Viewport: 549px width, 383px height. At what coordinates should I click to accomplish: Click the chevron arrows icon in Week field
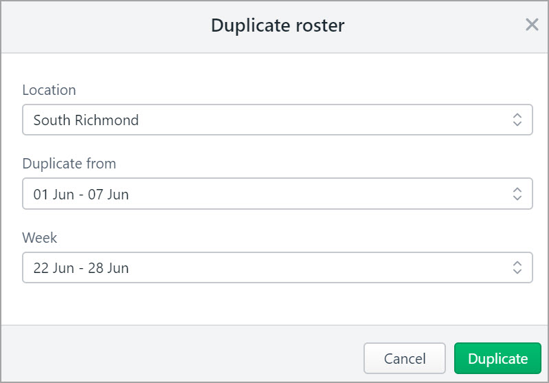[517, 267]
